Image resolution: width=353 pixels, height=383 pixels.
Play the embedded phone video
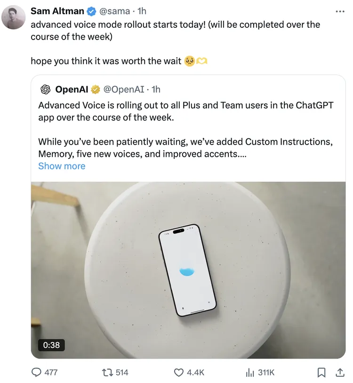point(188,270)
